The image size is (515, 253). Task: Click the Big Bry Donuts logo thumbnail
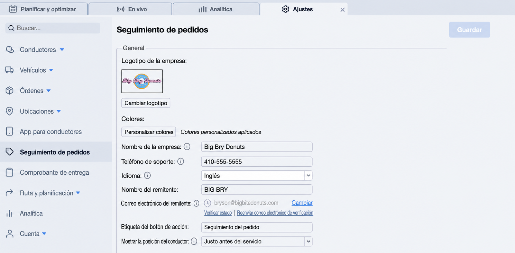pyautogui.click(x=142, y=81)
